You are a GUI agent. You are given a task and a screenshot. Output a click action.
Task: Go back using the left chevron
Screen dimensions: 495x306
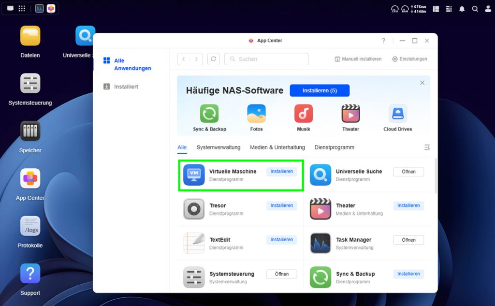tap(184, 59)
